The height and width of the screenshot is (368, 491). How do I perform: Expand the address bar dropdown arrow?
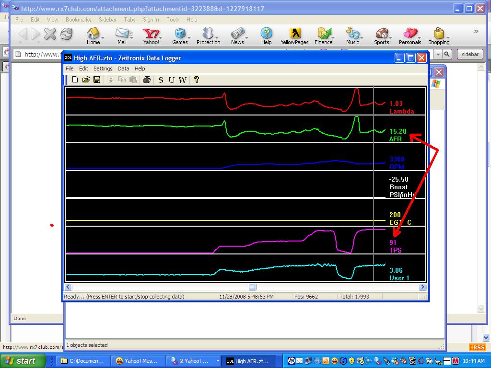point(438,55)
